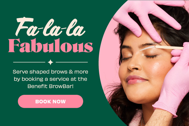This screenshot has height=126, width=189.
Task: Click the horizontal line right of the star
Action: click(x=72, y=62)
